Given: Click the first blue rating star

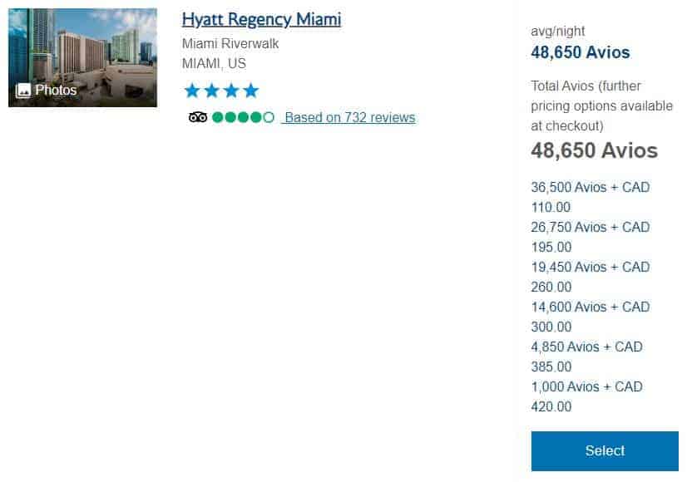Looking at the screenshot, I should click(x=192, y=91).
